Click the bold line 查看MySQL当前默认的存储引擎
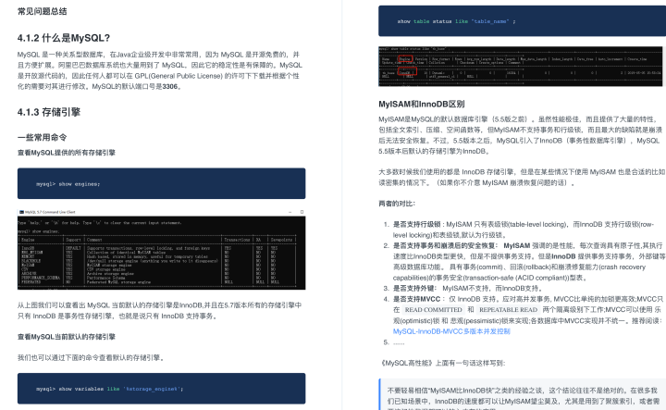The height and width of the screenshot is (410, 666). (67, 337)
